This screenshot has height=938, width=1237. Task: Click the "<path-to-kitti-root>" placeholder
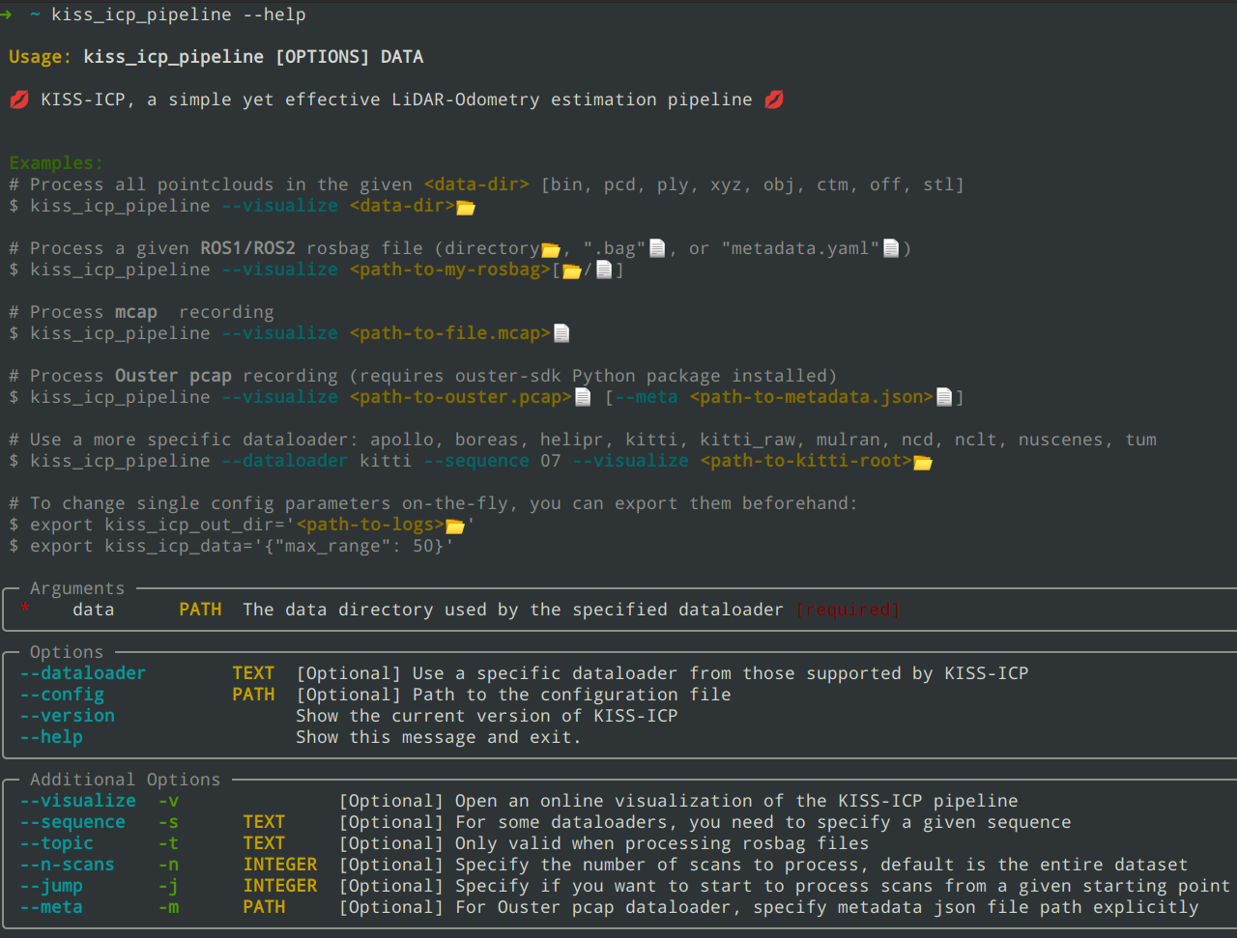click(807, 461)
